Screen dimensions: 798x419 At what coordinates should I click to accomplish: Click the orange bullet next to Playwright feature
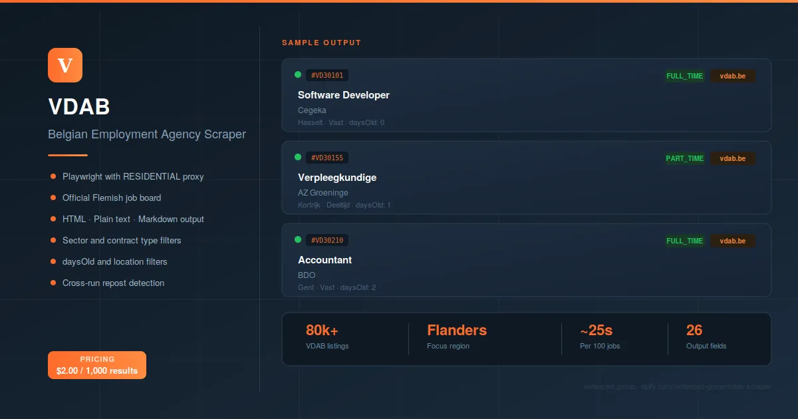53,176
